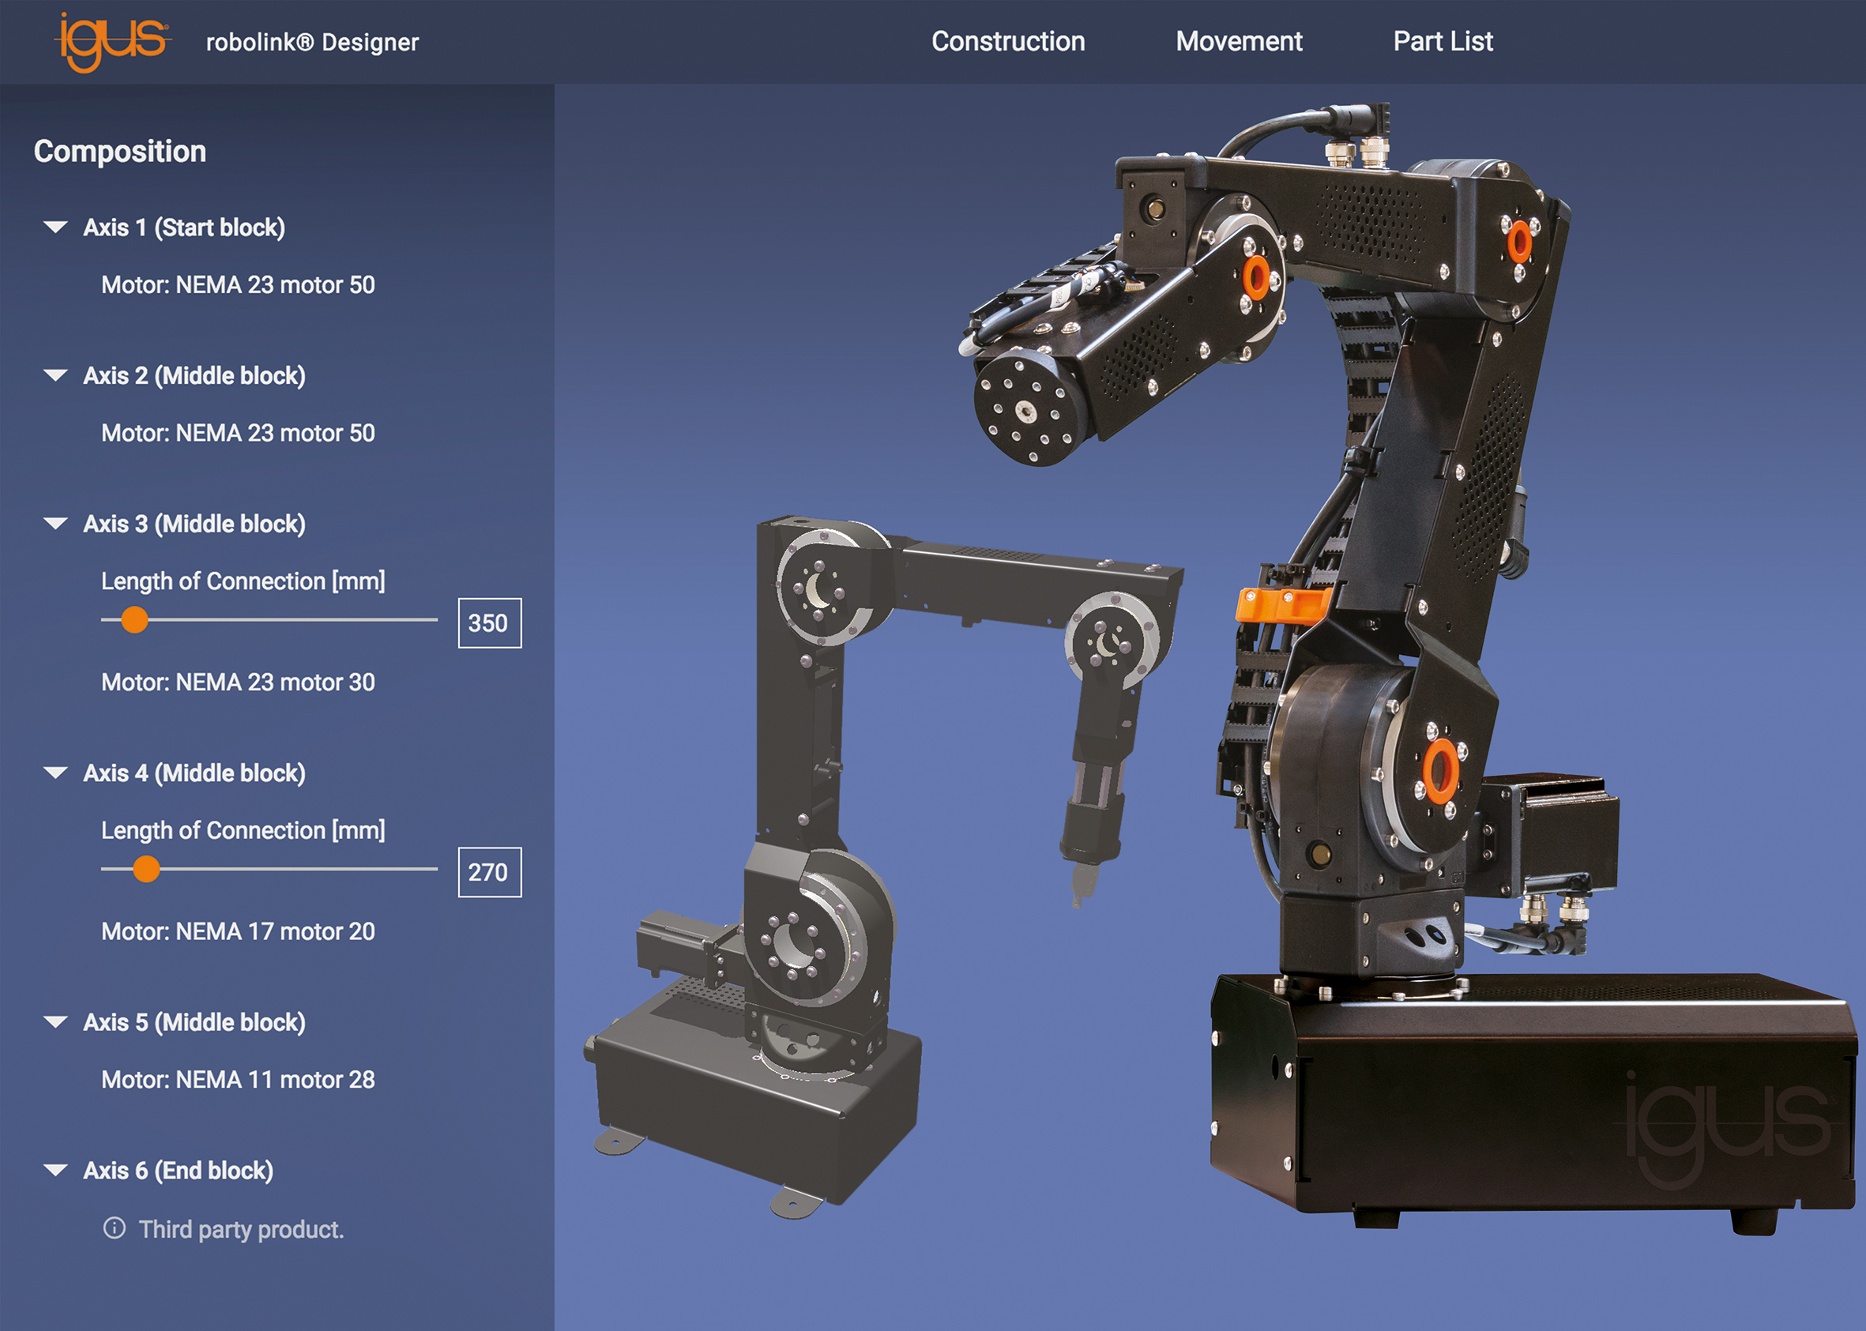Click the robolink Designer title

point(311,43)
